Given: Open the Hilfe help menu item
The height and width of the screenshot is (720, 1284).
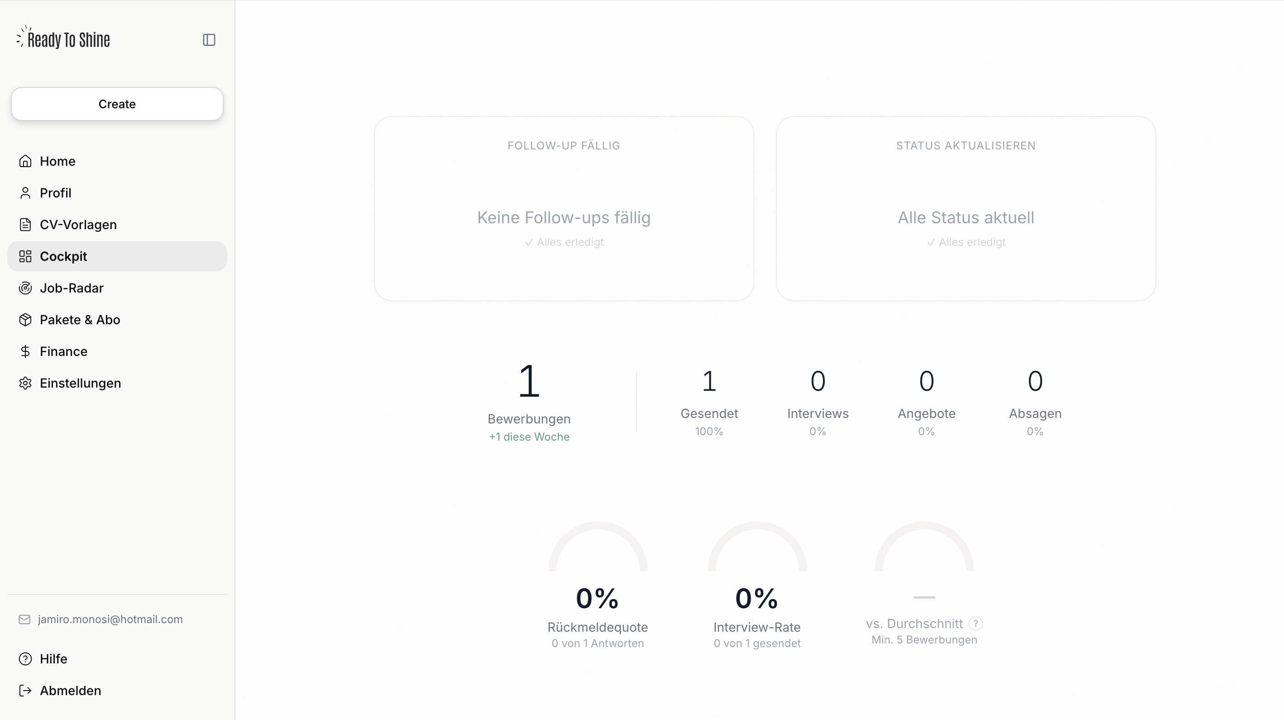Looking at the screenshot, I should [x=53, y=659].
